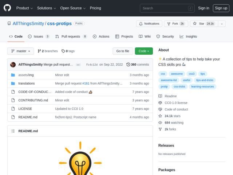The image size is (233, 175).
Task: Switch to the Insights tab
Action: tap(188, 36)
